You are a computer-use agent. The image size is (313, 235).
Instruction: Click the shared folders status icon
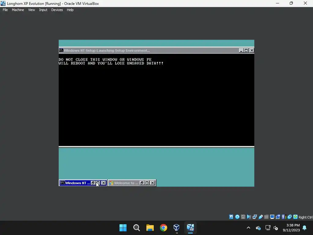coord(266,217)
